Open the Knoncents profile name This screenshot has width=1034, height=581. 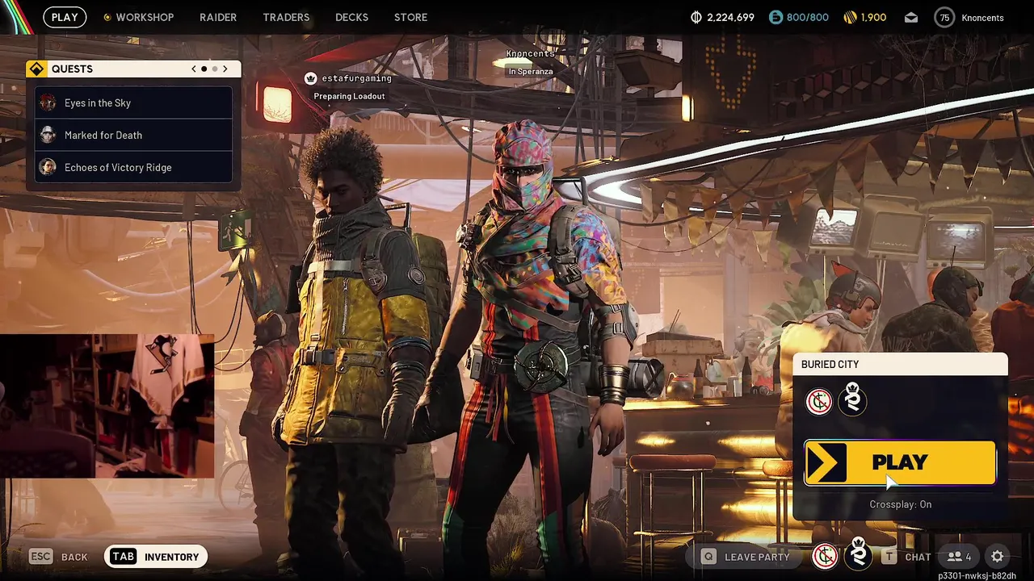pos(982,18)
